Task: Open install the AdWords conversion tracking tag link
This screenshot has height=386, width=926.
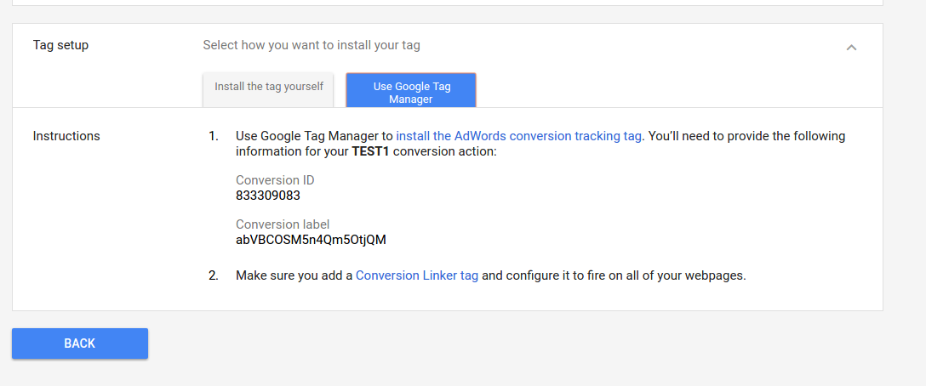Action: (518, 136)
